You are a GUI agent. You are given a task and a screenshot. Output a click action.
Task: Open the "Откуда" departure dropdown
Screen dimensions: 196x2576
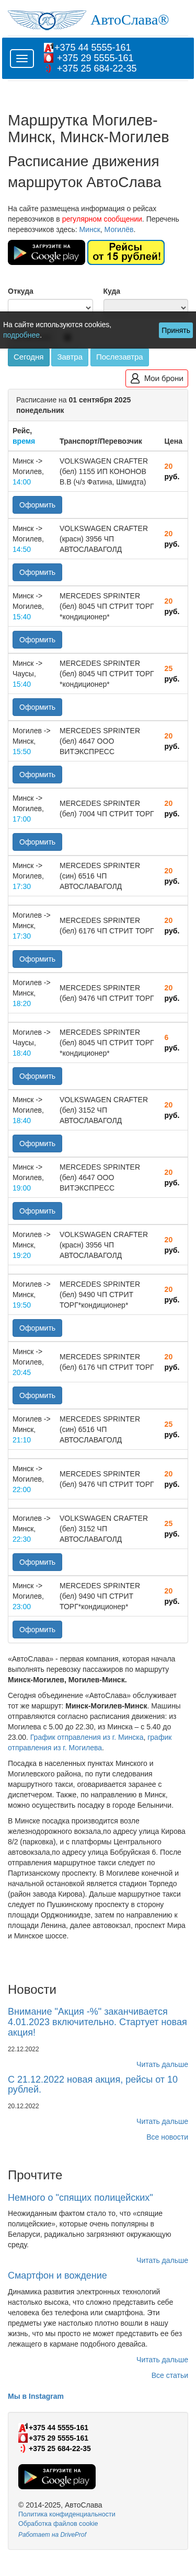point(50,307)
